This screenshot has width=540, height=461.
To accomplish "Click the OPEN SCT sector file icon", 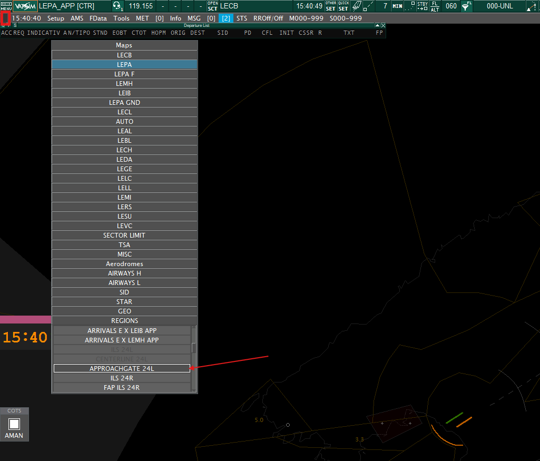I will (212, 6).
